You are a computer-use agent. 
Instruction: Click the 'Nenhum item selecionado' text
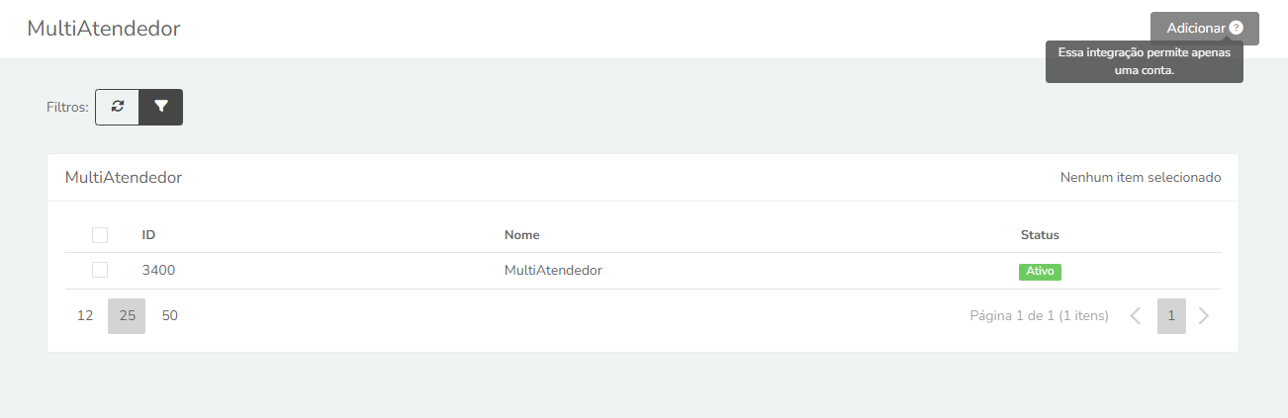coord(1141,178)
